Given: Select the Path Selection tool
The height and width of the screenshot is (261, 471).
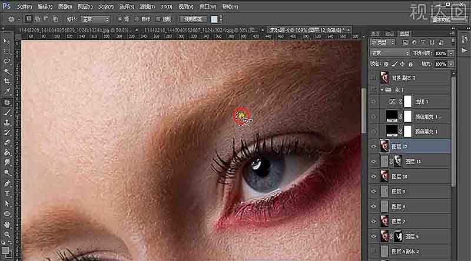Looking at the screenshot, I should click(x=7, y=204).
